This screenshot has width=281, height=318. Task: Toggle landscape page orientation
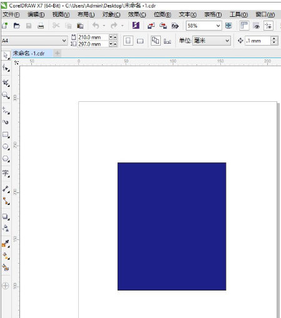[x=140, y=41]
